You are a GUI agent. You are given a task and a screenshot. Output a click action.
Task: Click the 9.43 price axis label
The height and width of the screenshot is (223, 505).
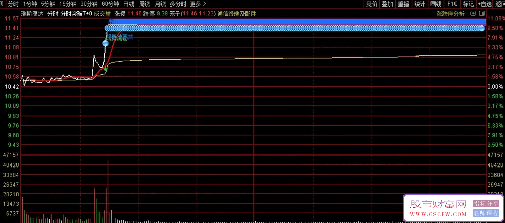coord(13,144)
